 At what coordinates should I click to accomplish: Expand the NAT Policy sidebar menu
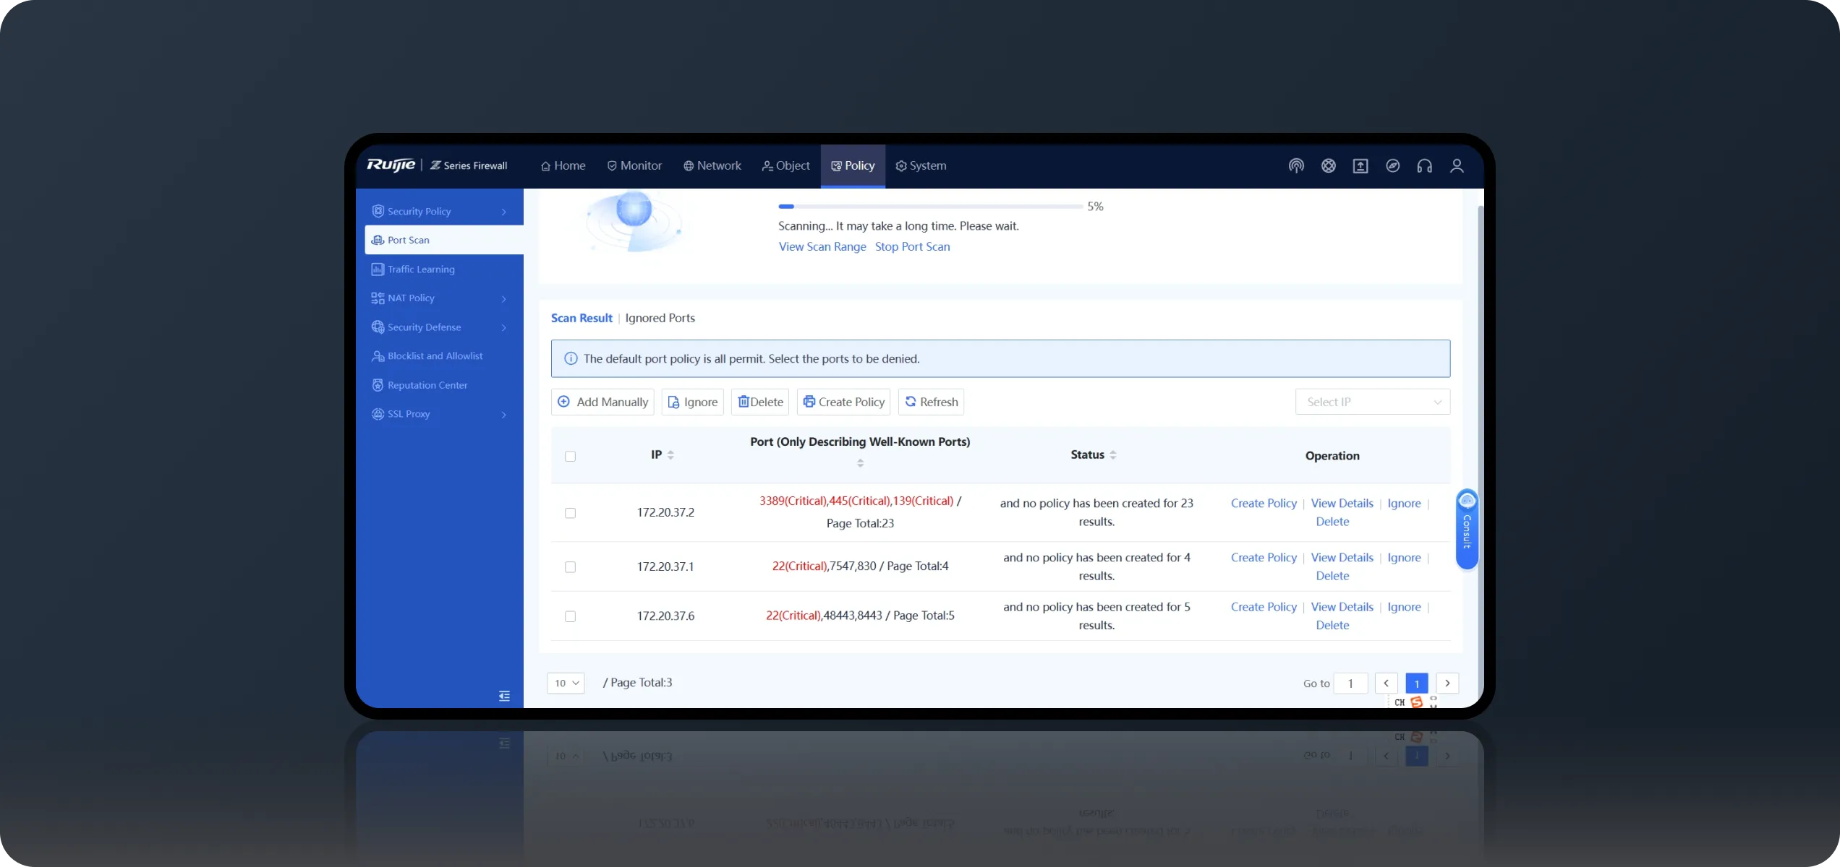coord(438,298)
